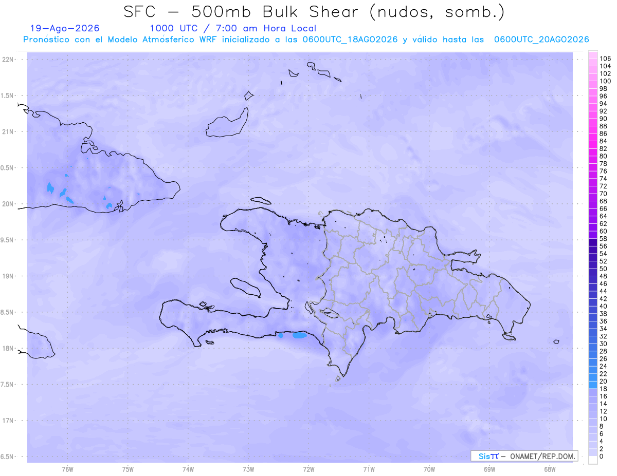Click the top pink segment above 106
617x476 pixels.
593,54
